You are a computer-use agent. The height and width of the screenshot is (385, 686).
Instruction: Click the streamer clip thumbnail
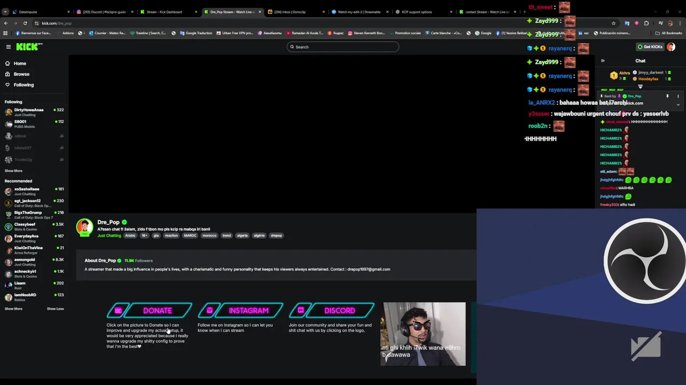423,334
